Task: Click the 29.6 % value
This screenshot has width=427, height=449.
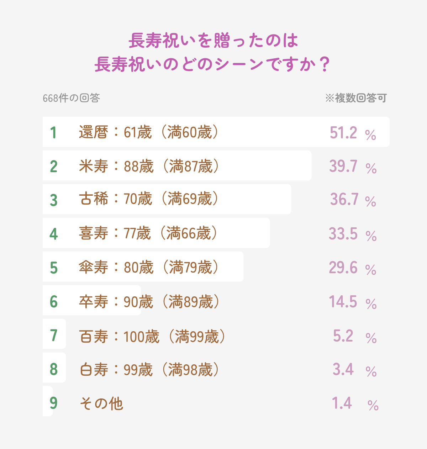Action: tap(353, 268)
